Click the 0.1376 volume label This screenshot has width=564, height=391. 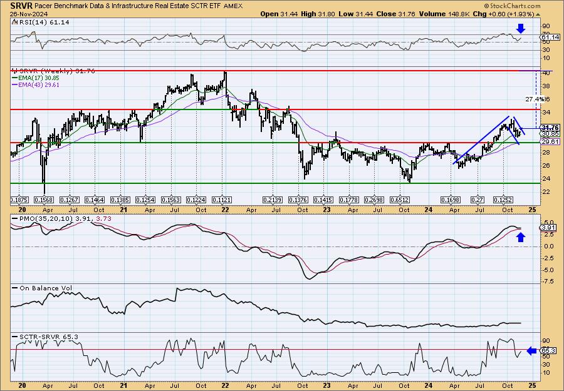[298, 200]
